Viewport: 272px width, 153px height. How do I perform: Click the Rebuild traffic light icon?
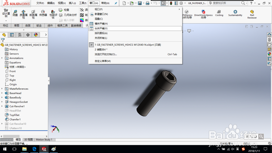pos(171,3)
